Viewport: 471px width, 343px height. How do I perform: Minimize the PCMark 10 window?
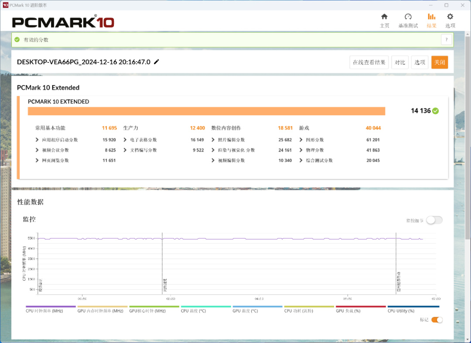click(x=431, y=5)
